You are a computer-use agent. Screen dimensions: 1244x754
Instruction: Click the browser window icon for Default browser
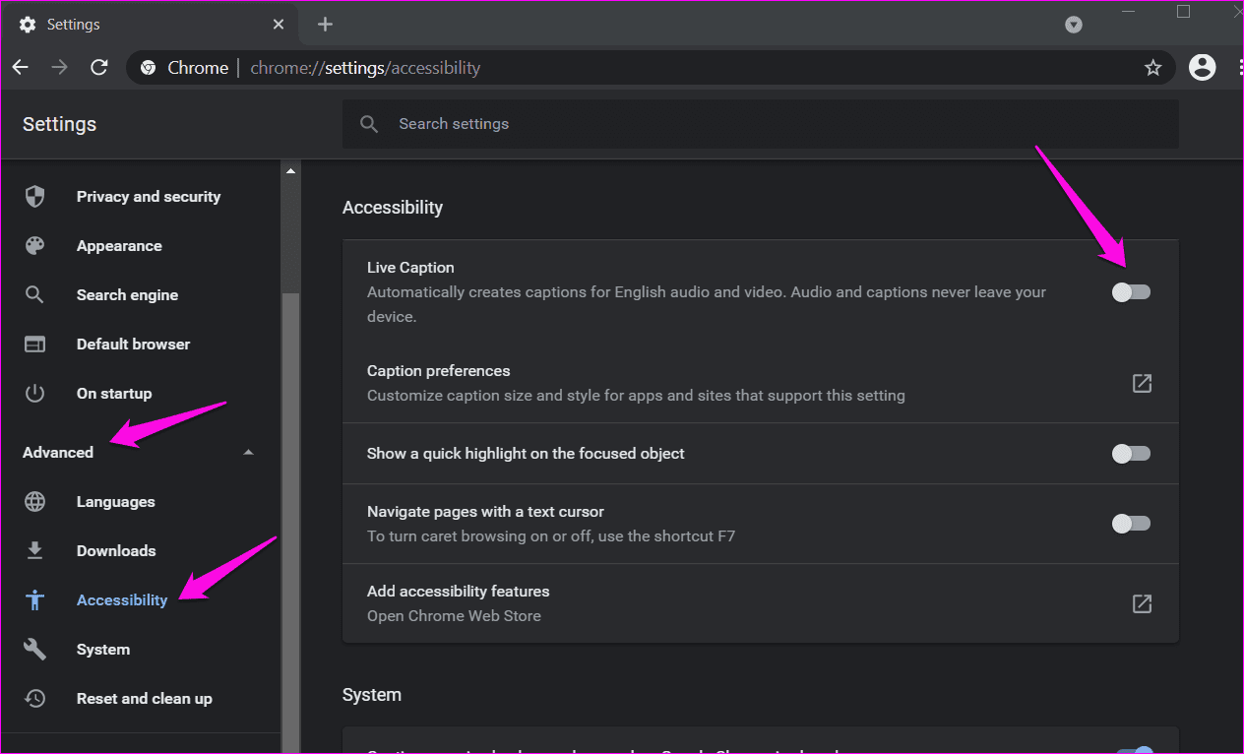[x=34, y=345]
